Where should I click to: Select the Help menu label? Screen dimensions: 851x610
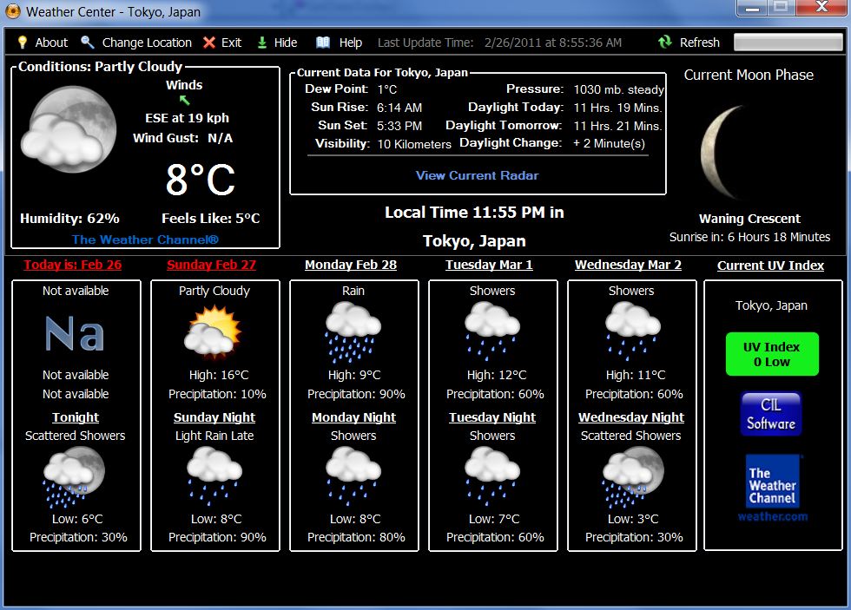[350, 43]
